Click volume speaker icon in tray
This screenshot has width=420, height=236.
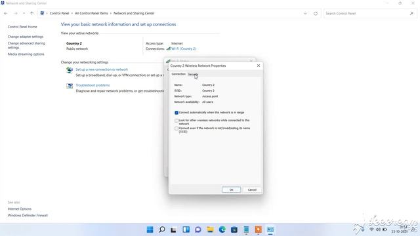tap(378, 229)
